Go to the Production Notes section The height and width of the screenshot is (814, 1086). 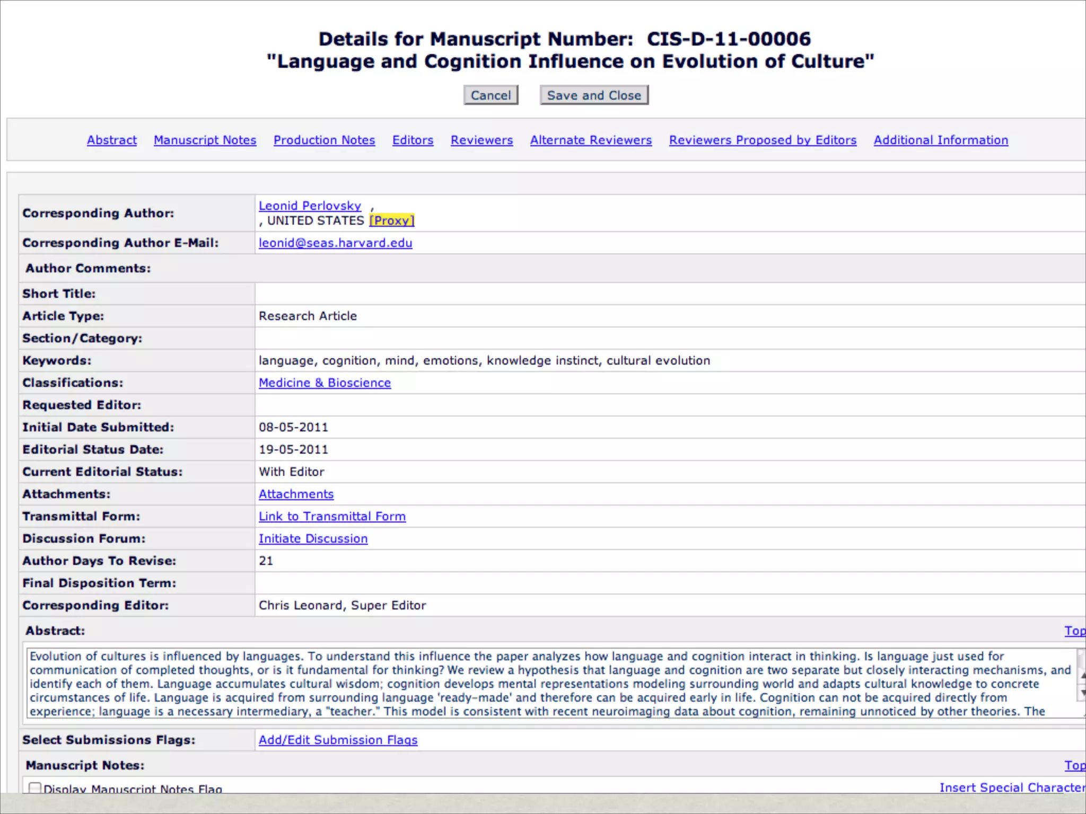click(324, 140)
